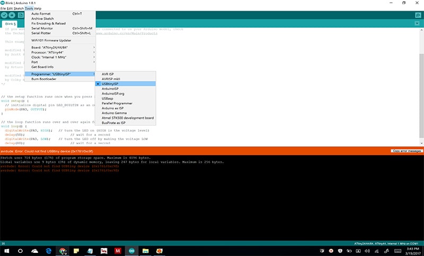Click the void loop() code line
Viewport: 424px width, 256px height.
[x=14, y=126]
